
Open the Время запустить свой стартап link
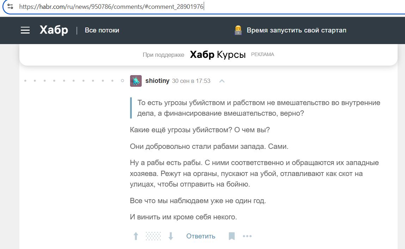click(296, 30)
